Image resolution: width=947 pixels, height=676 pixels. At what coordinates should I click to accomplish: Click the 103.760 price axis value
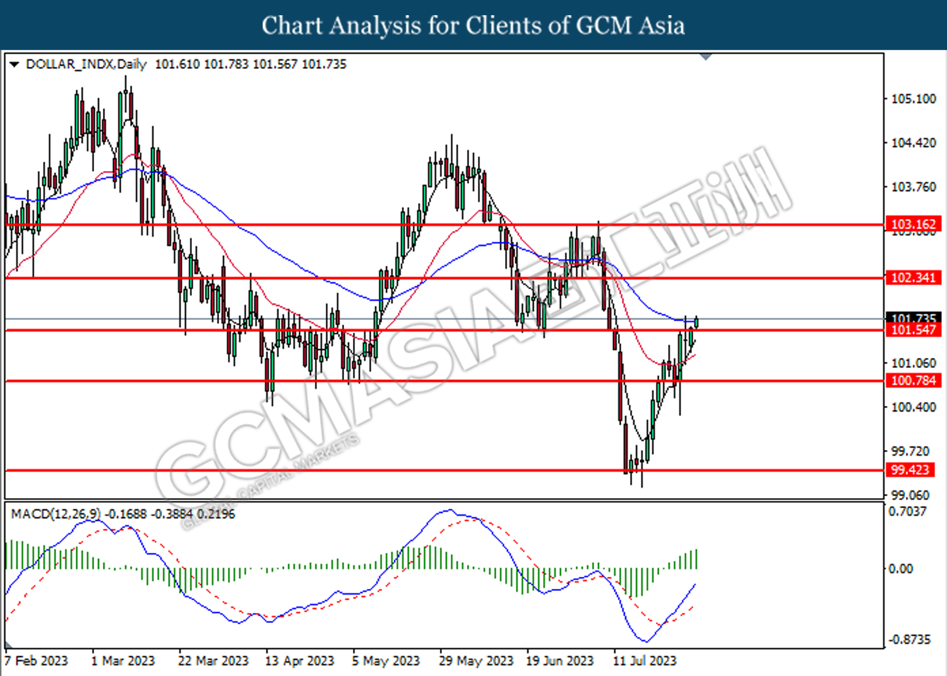[x=914, y=187]
